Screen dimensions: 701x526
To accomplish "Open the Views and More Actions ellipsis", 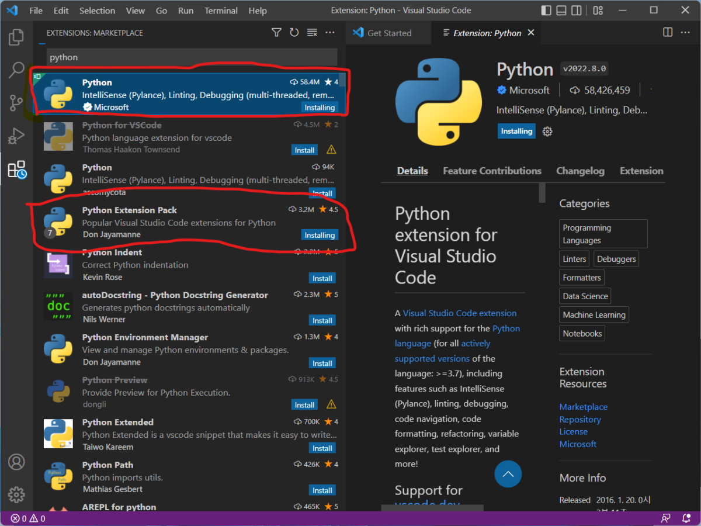I will [x=330, y=33].
